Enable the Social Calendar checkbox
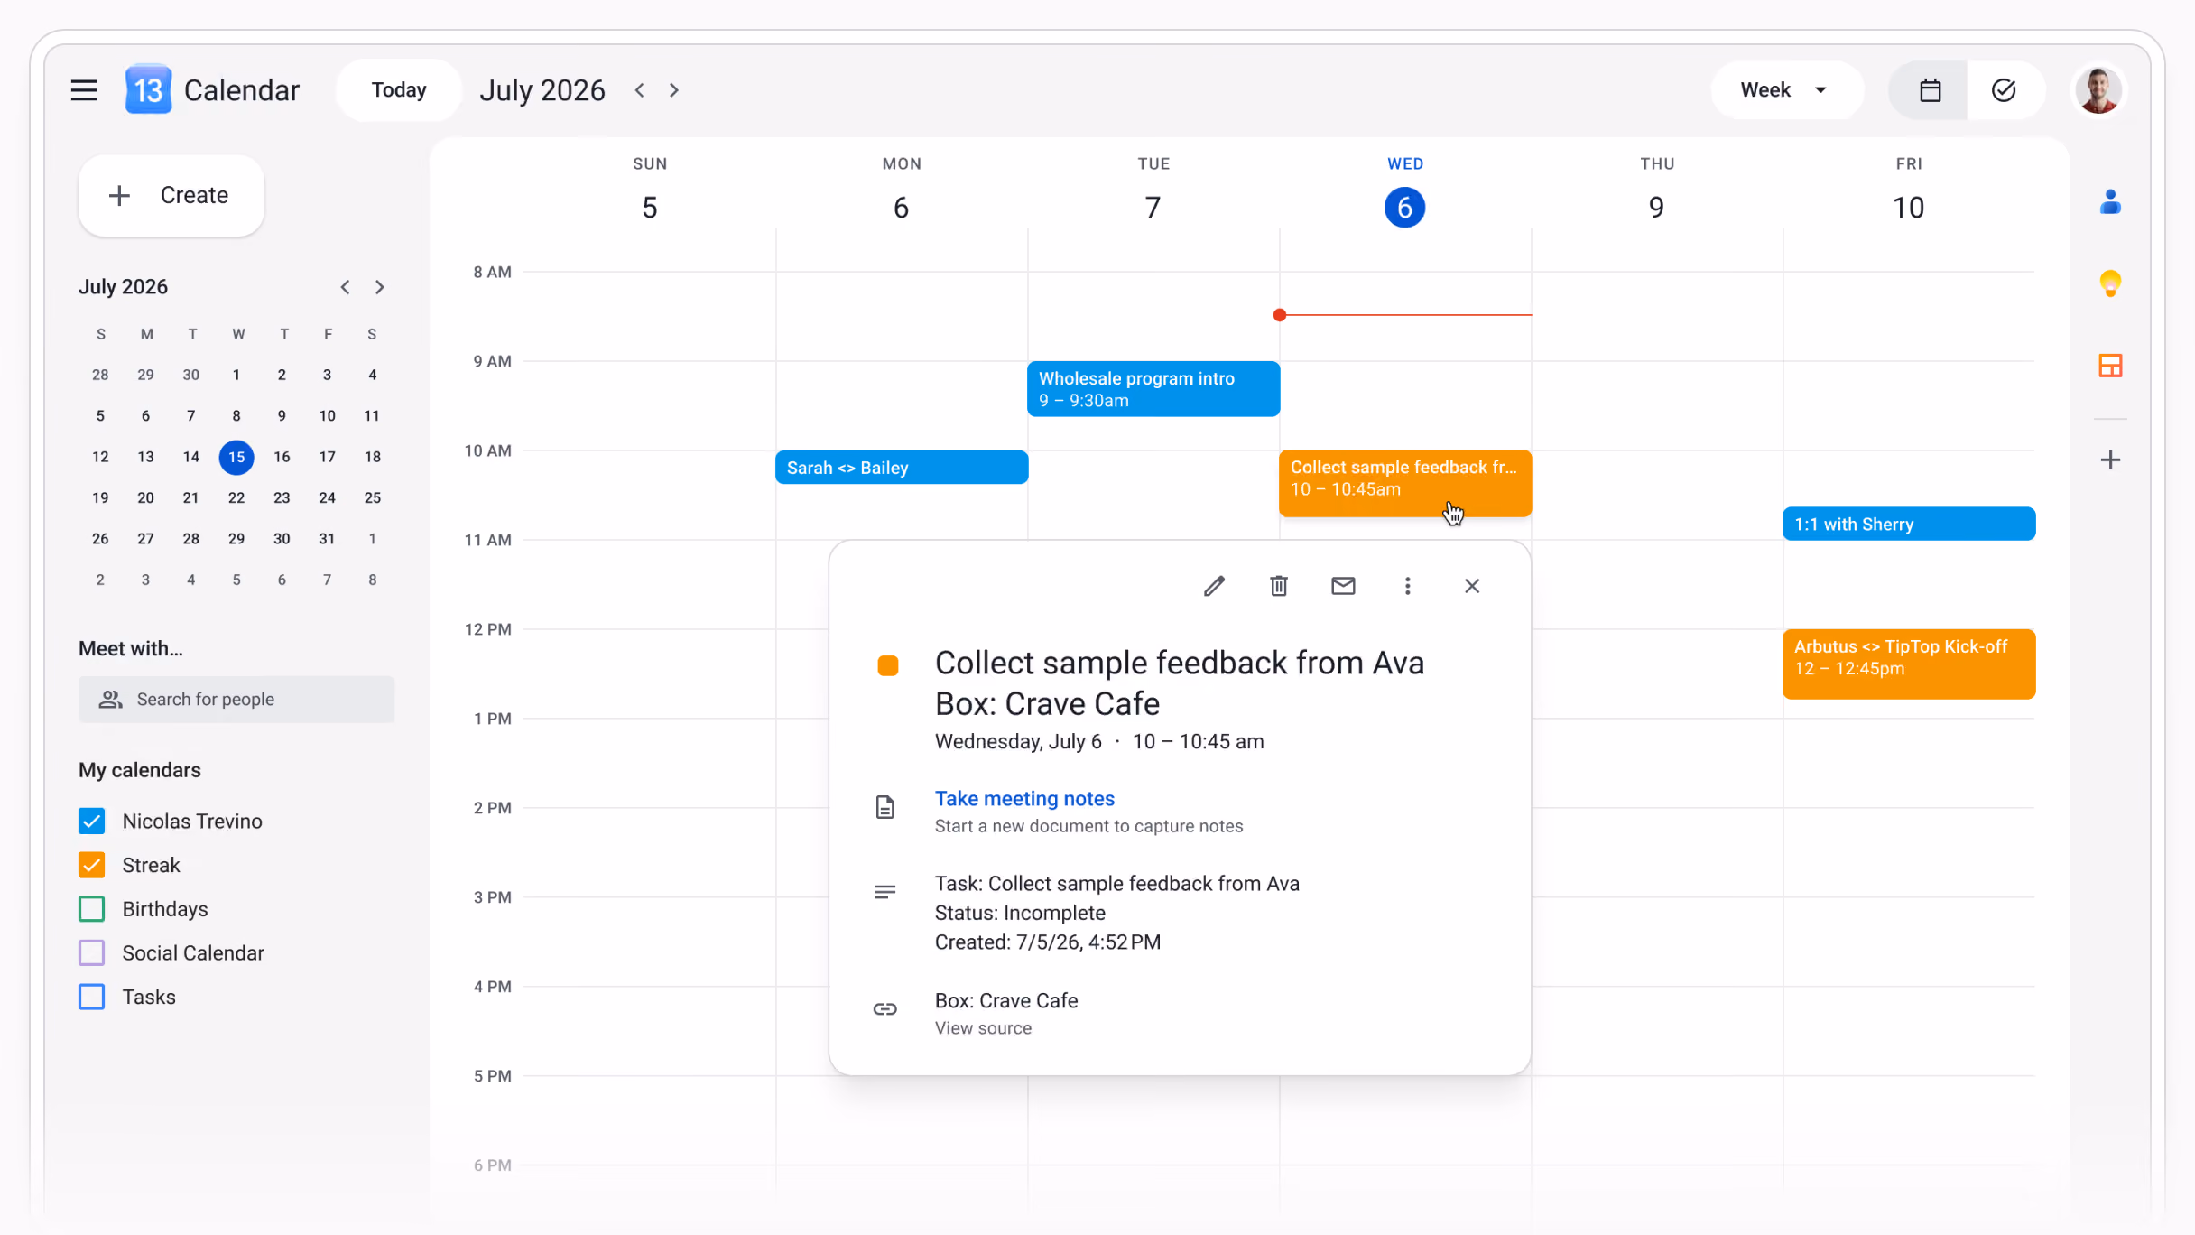2195x1235 pixels. (92, 953)
